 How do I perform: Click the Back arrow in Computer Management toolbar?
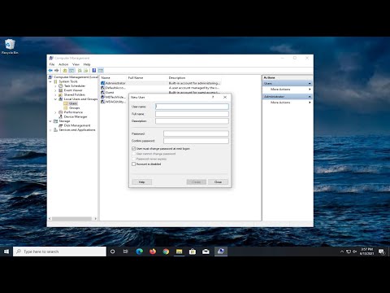point(50,71)
